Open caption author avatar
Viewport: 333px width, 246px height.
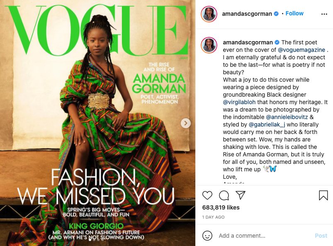[x=209, y=45]
